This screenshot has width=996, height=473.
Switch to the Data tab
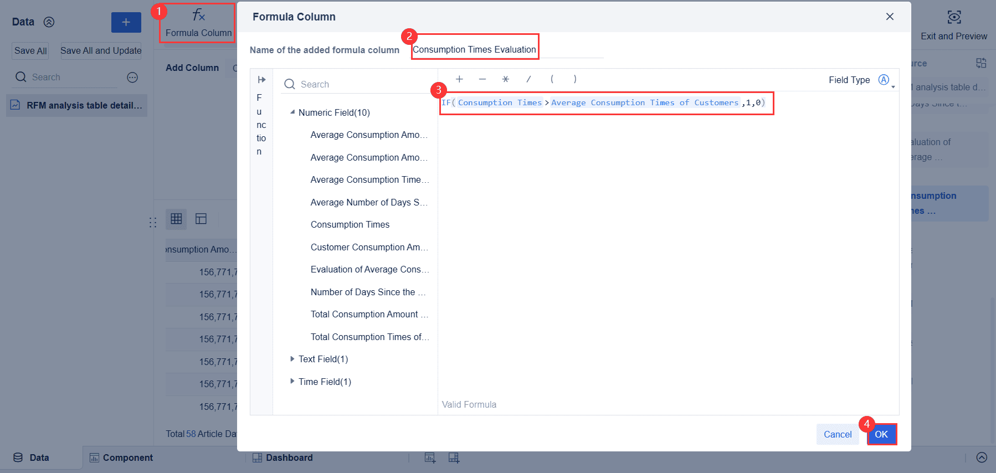(x=31, y=457)
